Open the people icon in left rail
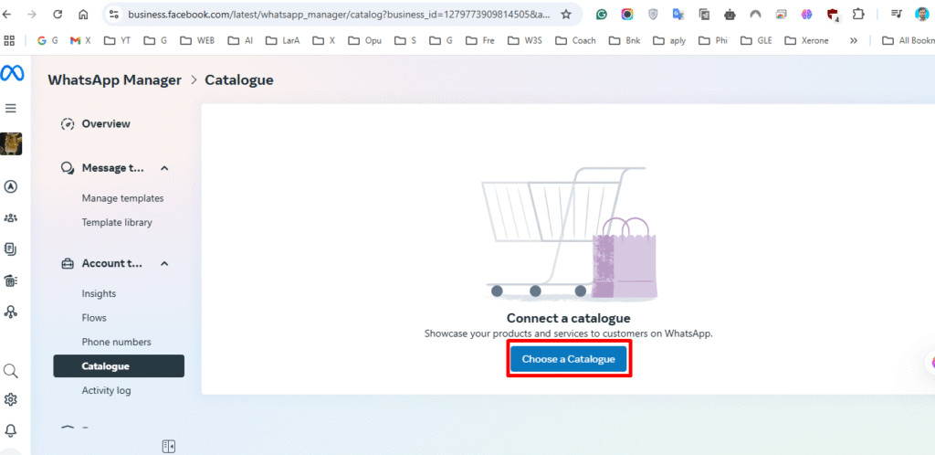Viewport: 935px width, 455px height. point(11,217)
